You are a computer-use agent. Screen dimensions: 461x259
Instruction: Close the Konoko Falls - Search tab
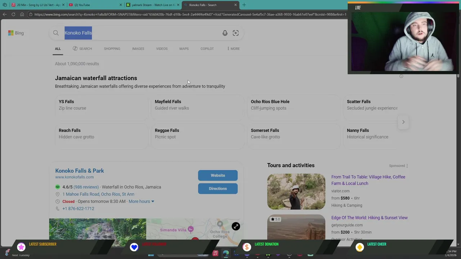[x=236, y=5]
